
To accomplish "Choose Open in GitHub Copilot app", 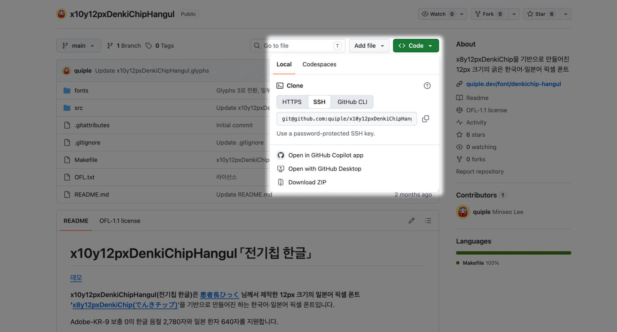I will 325,155.
